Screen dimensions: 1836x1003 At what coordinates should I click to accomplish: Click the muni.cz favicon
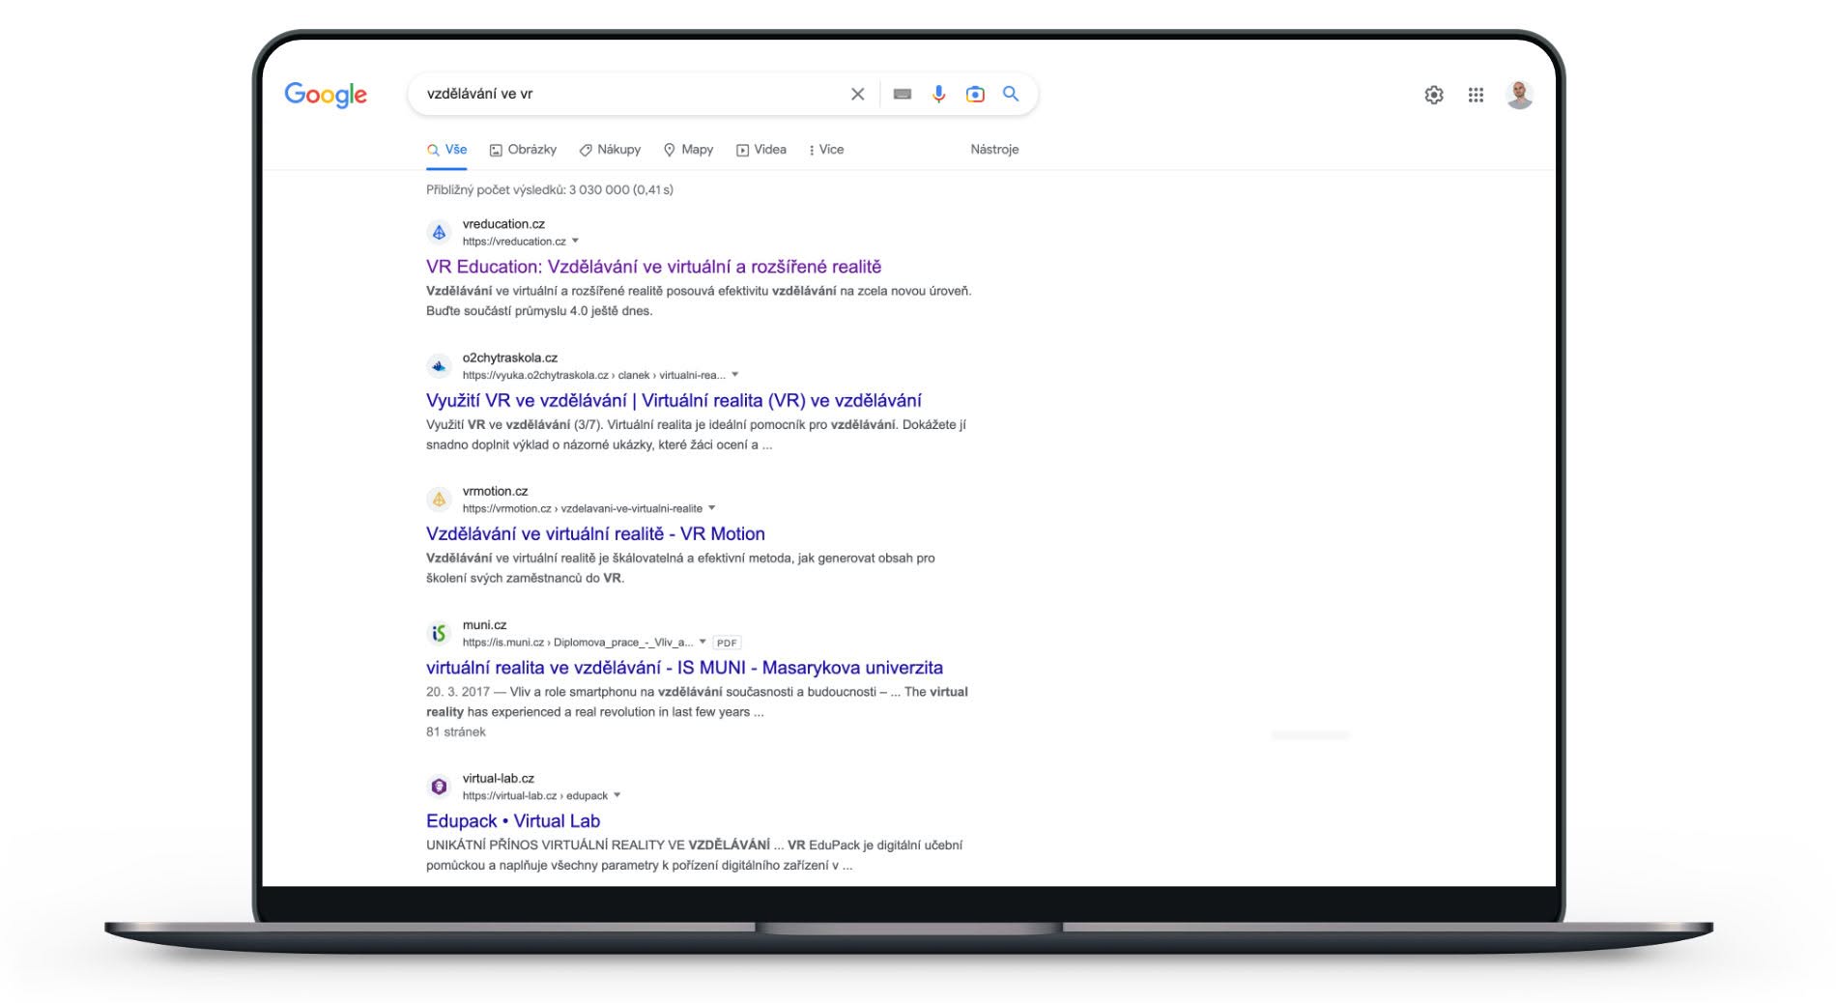pos(439,633)
